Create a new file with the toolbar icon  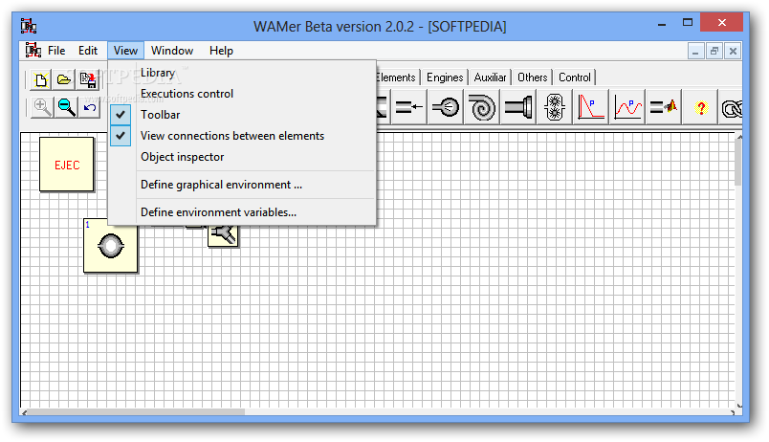(x=41, y=80)
